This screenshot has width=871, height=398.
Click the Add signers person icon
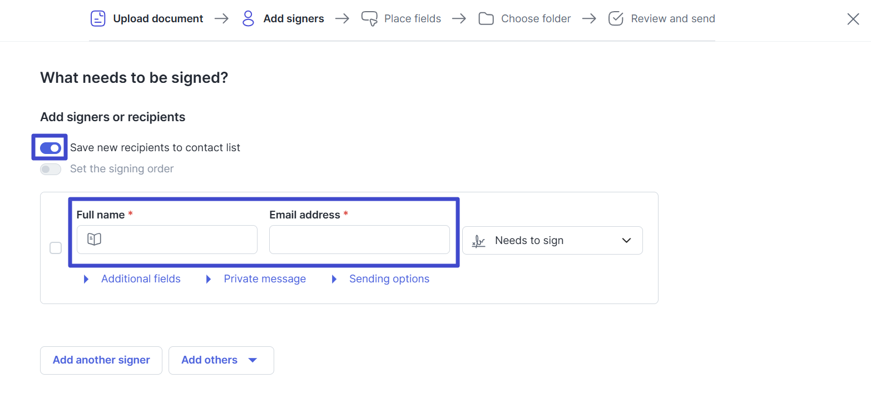click(248, 18)
